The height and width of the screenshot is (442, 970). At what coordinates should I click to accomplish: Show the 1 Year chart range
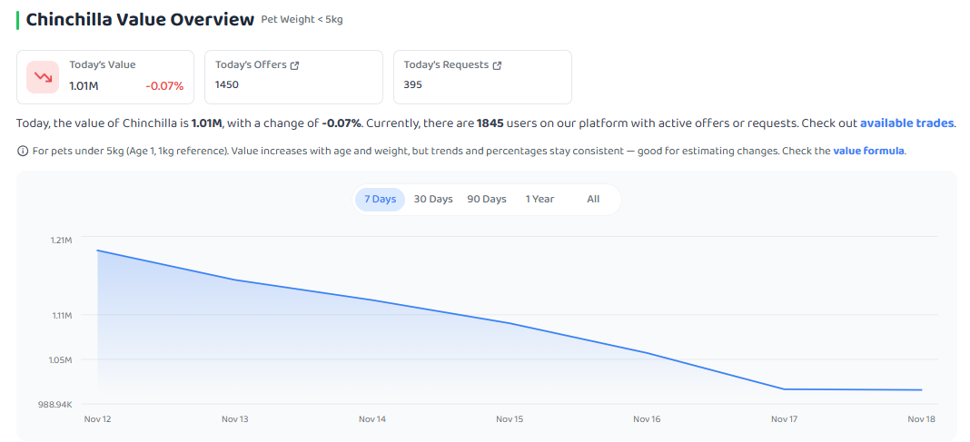[x=540, y=199]
